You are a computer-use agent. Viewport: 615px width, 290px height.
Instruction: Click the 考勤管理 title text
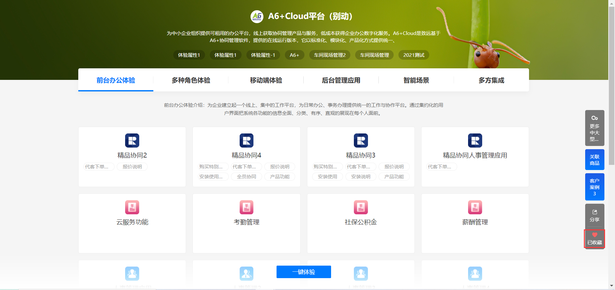246,222
